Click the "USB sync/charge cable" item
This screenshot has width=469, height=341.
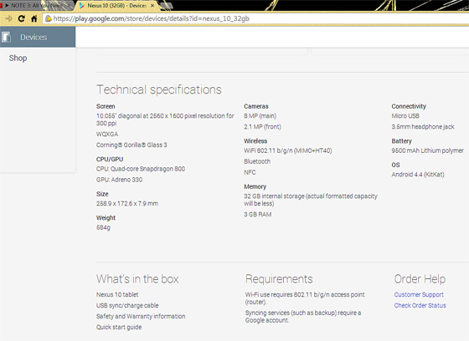(x=127, y=305)
